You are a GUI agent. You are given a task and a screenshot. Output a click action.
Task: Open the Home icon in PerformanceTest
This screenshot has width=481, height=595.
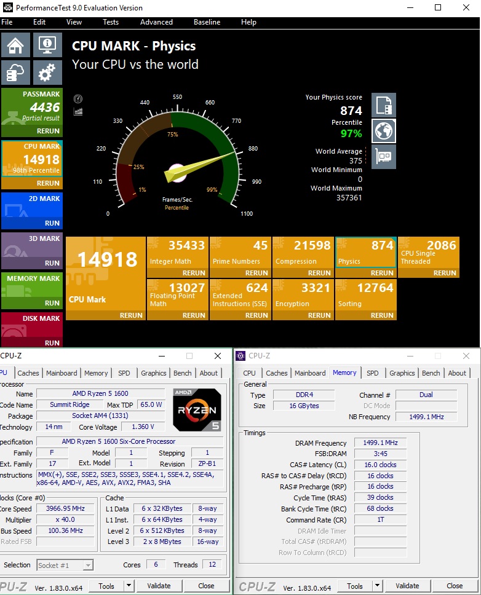(x=15, y=45)
